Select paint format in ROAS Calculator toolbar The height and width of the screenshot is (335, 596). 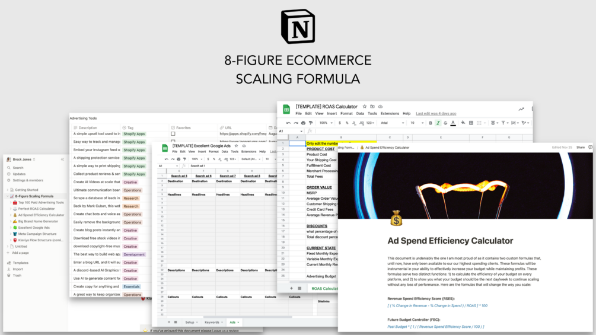pyautogui.click(x=311, y=123)
